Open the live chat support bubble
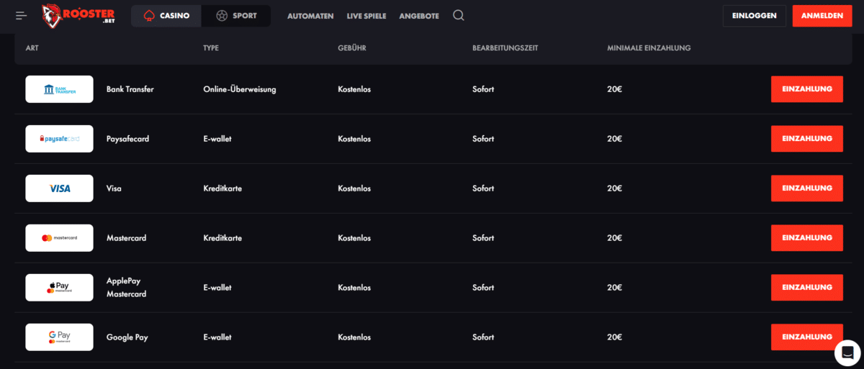Viewport: 864px width, 369px height. [847, 352]
